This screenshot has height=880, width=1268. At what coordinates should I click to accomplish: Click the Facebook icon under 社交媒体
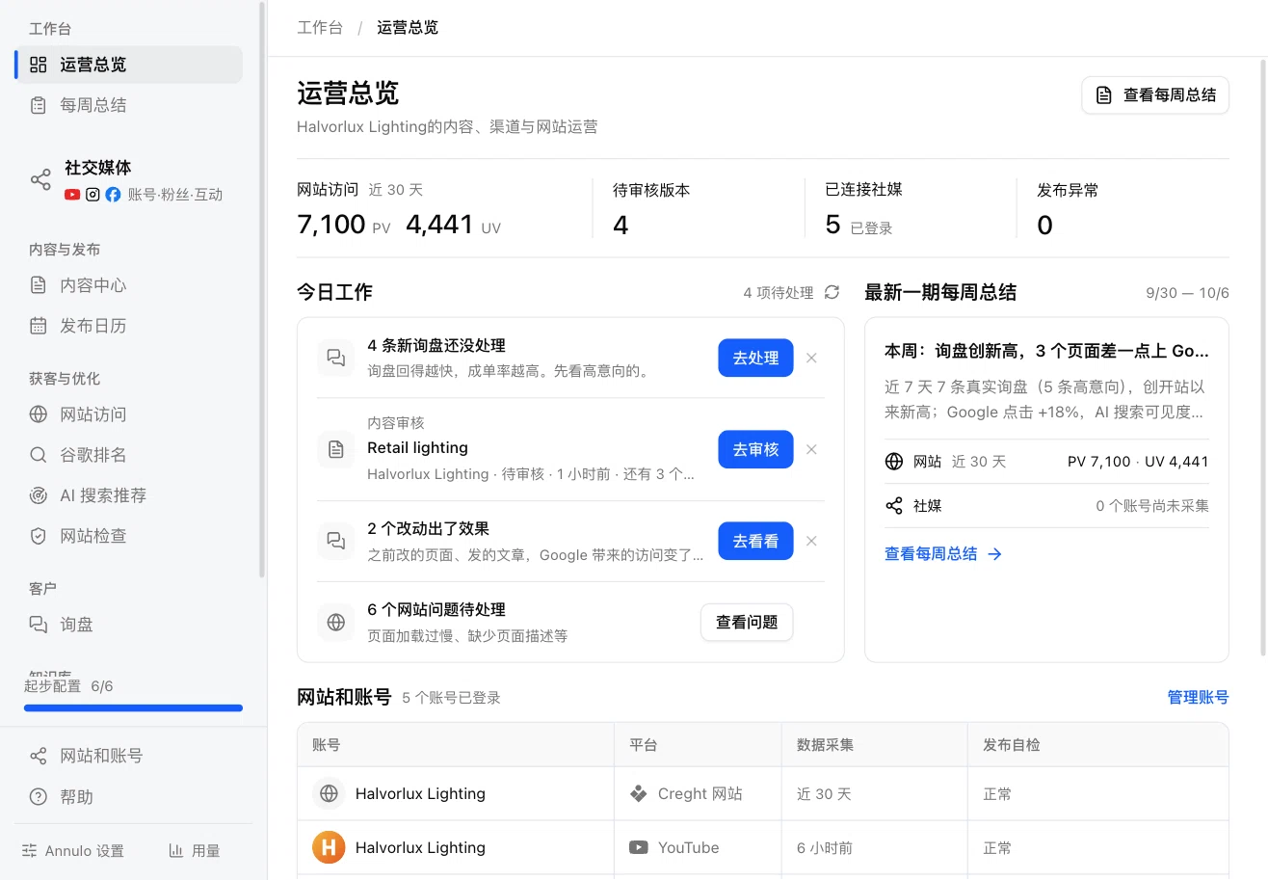click(x=113, y=195)
